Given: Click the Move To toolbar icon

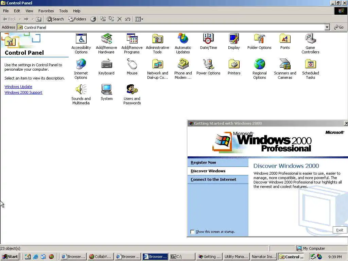Looking at the screenshot, I should pos(103,19).
